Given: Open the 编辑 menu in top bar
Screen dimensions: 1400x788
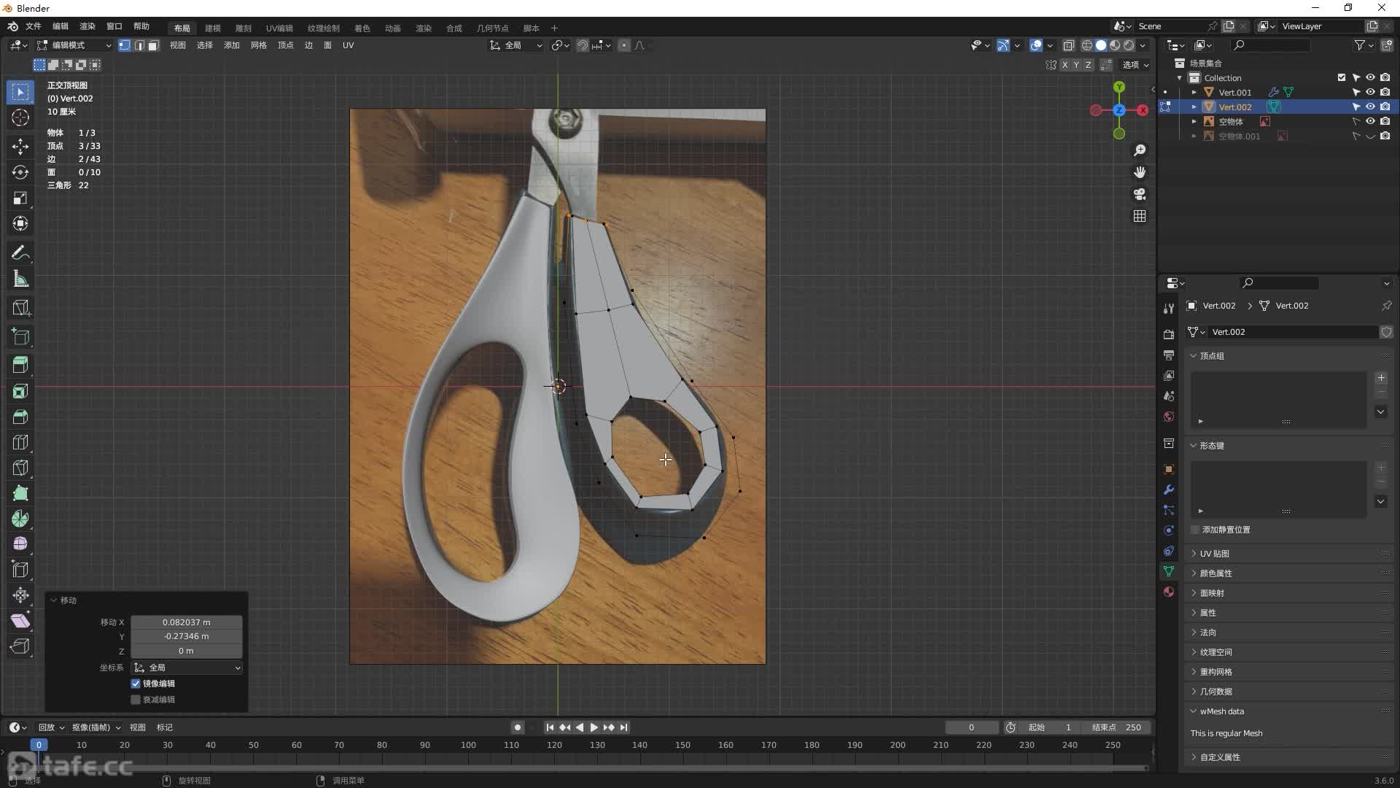Looking at the screenshot, I should [x=61, y=26].
